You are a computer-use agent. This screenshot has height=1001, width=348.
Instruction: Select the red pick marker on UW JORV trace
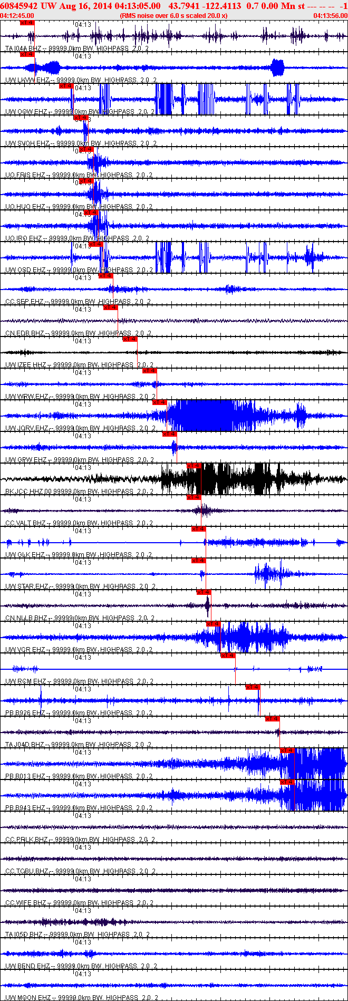[x=159, y=402]
